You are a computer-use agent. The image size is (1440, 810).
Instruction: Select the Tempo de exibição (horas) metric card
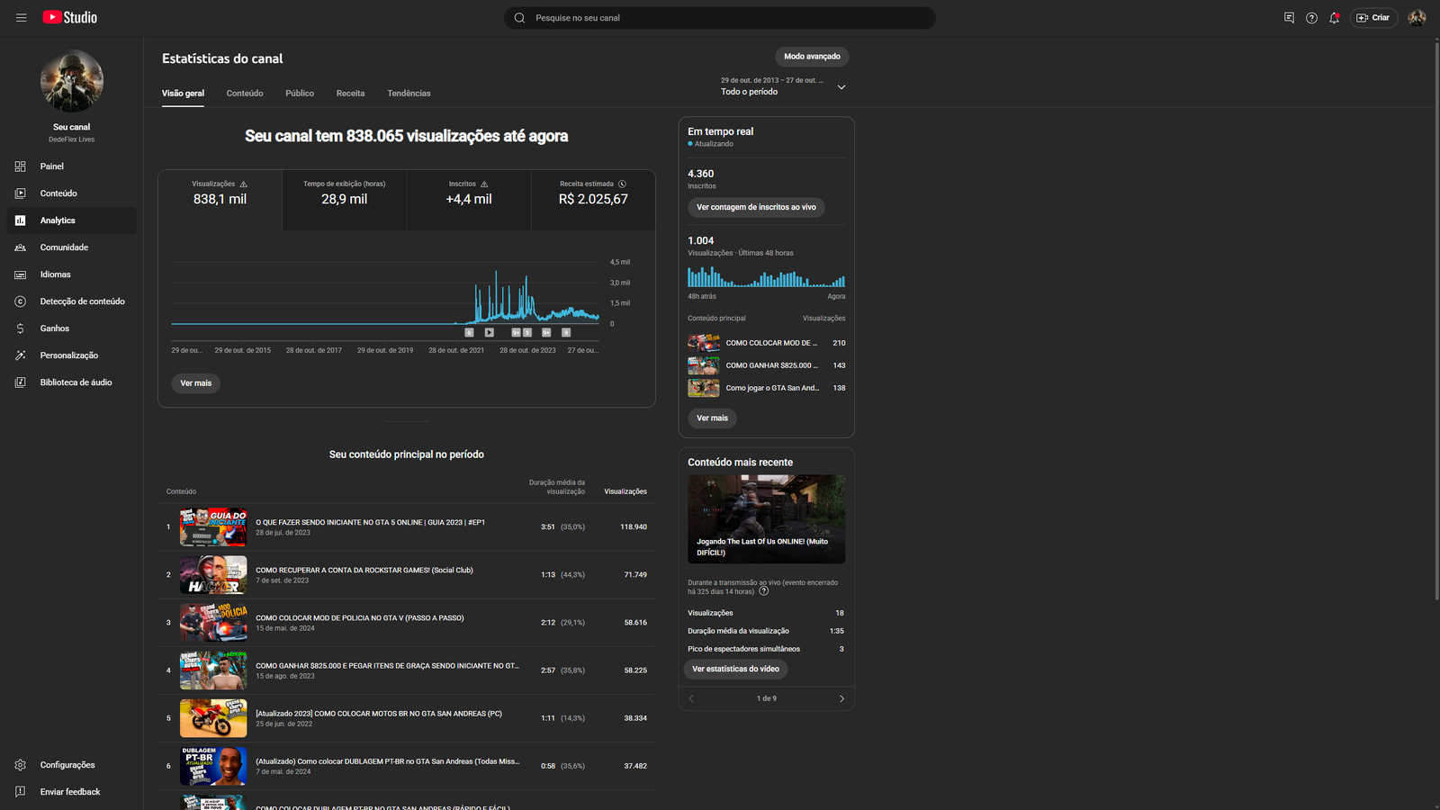344,200
